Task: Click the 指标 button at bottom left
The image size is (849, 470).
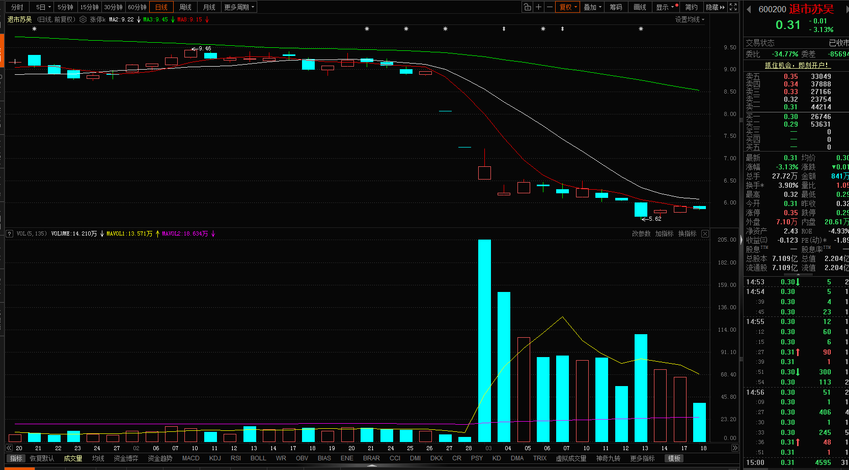Action: point(16,458)
